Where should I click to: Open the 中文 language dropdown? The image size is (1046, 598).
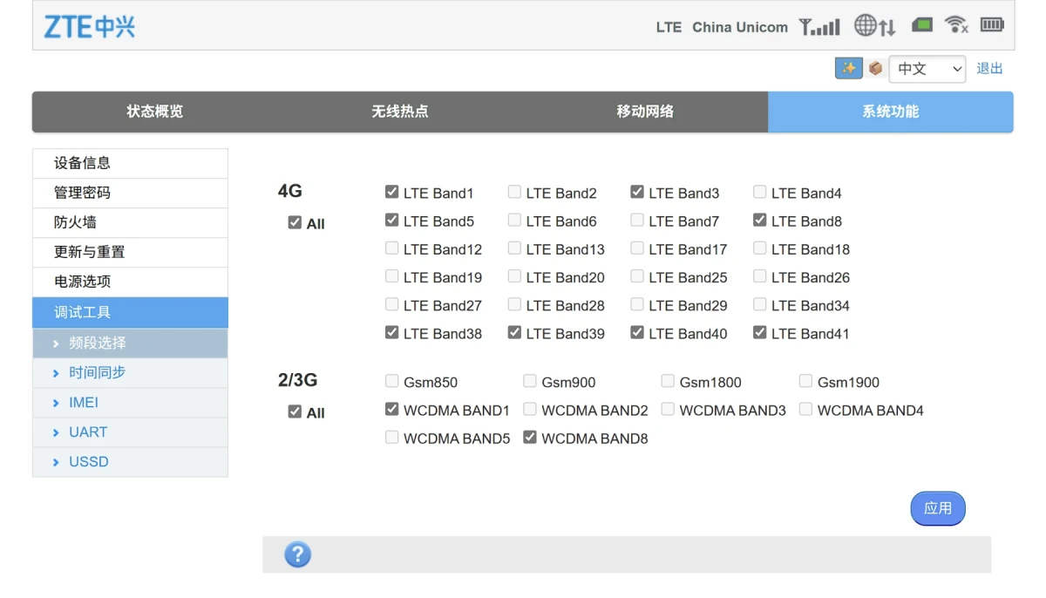click(927, 69)
